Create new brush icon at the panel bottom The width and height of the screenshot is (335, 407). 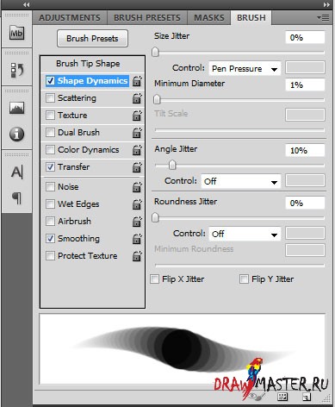pyautogui.click(x=307, y=397)
